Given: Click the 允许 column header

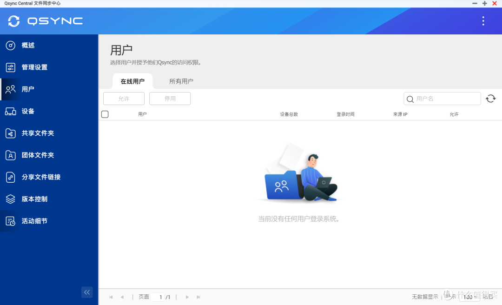Looking at the screenshot, I should 454,114.
